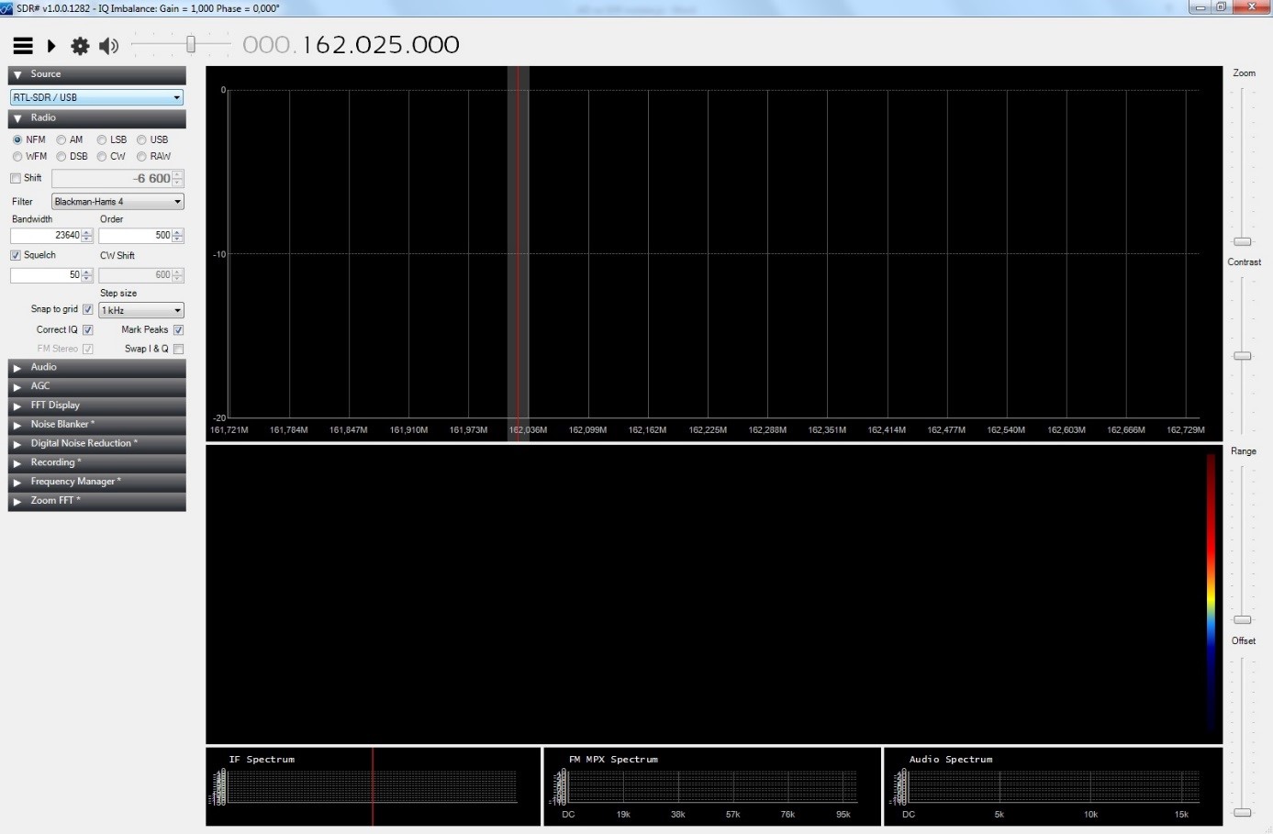Viewport: 1273px width, 834px height.
Task: Collapse the Radio panel arrow
Action: tap(17, 118)
